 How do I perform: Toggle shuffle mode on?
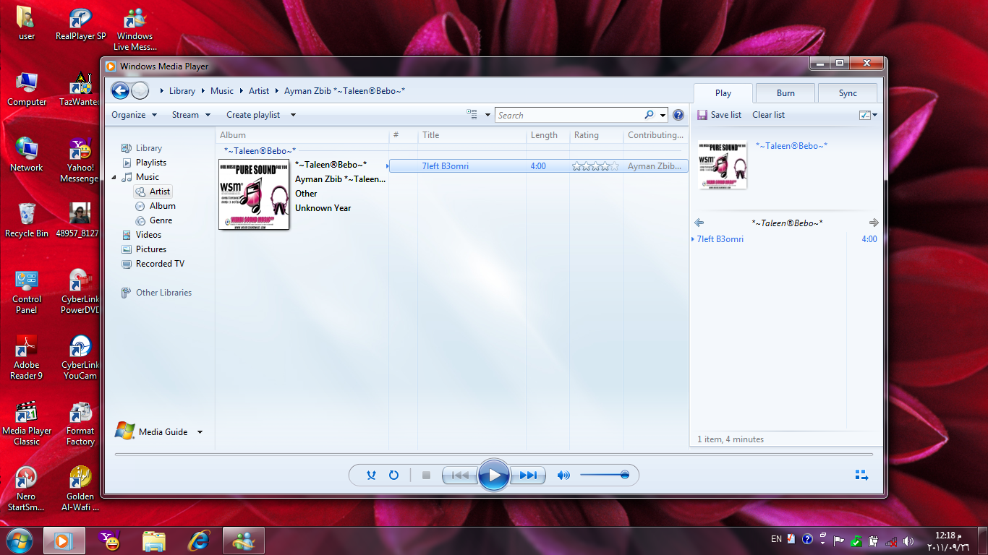371,476
